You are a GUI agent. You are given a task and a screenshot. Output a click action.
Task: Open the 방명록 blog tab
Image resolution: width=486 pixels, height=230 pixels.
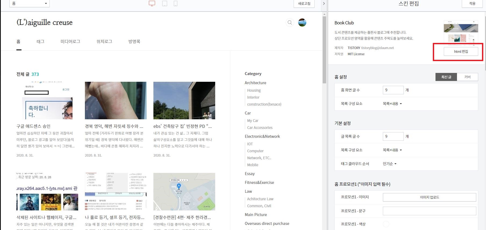pyautogui.click(x=134, y=42)
